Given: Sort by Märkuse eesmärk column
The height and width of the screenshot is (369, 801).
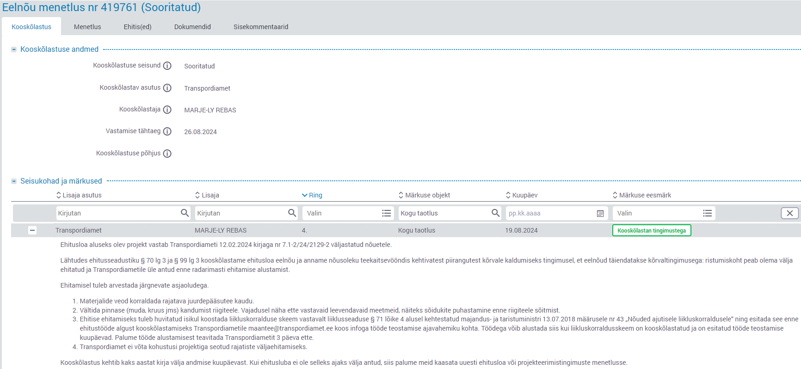Looking at the screenshot, I should 642,195.
